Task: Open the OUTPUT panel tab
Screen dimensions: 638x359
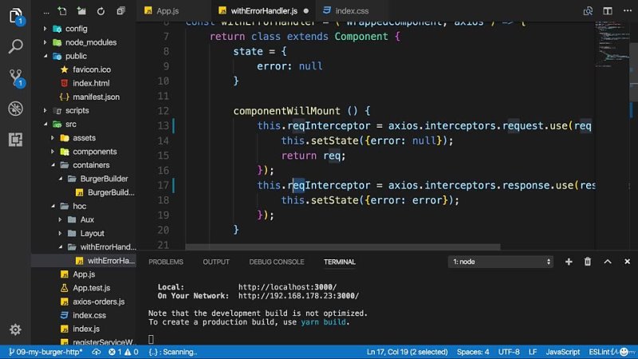Action: (216, 262)
